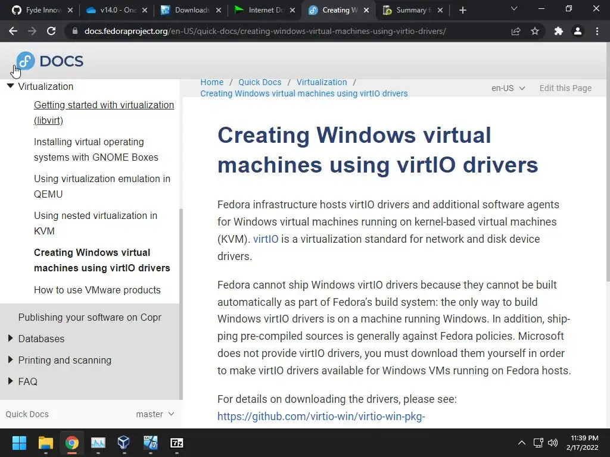This screenshot has width=610, height=457.
Task: Close the Downloads tab
Action: 219,10
